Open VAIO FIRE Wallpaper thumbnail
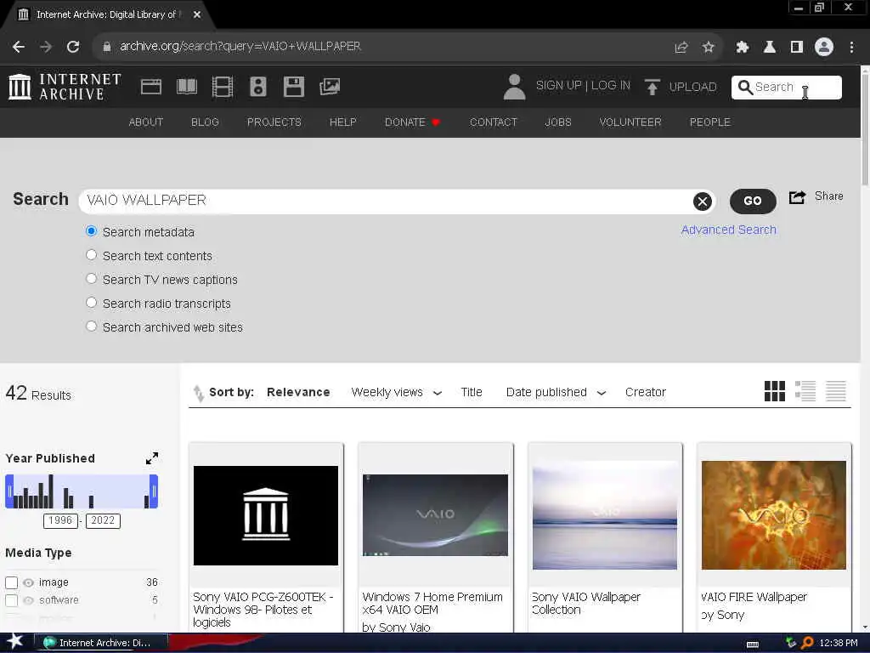Image resolution: width=870 pixels, height=653 pixels. tap(773, 515)
